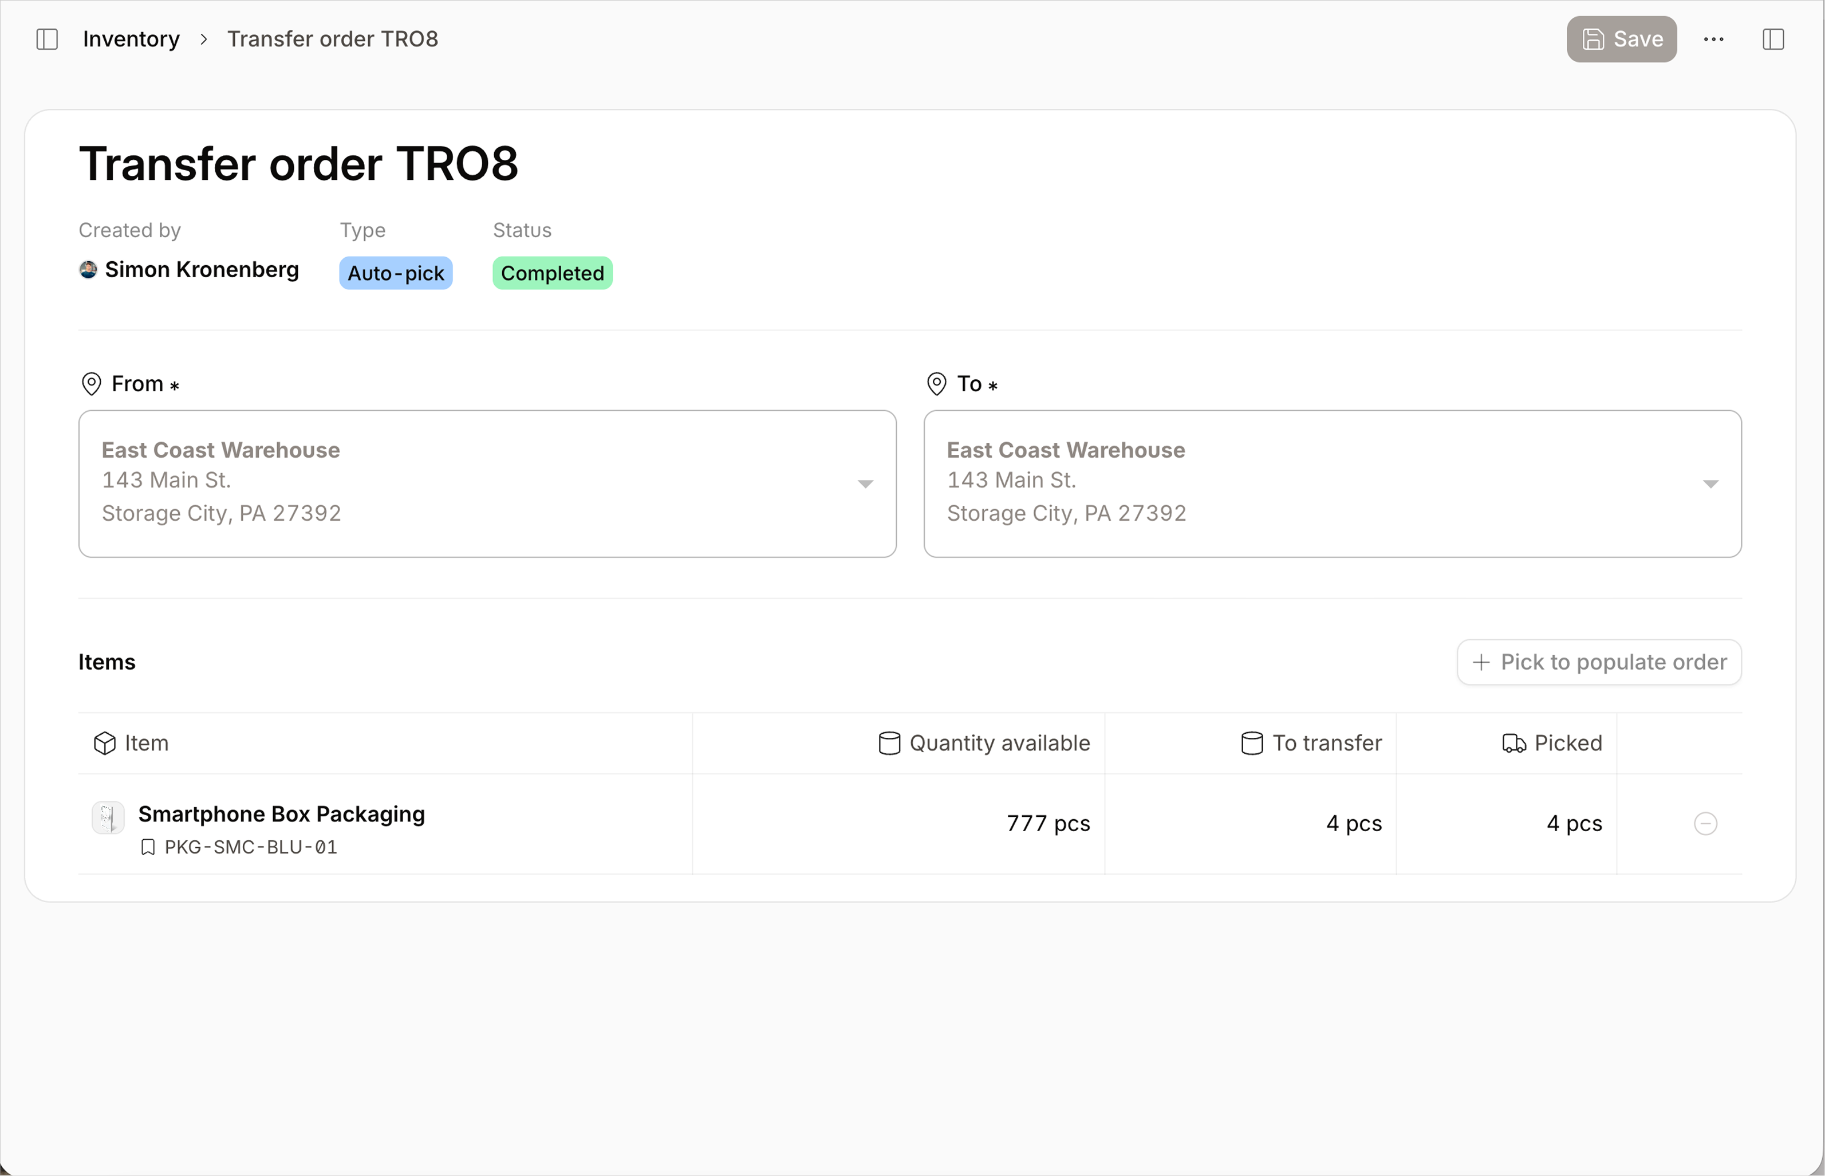Click the Item column header
The image size is (1825, 1176).
click(x=385, y=743)
